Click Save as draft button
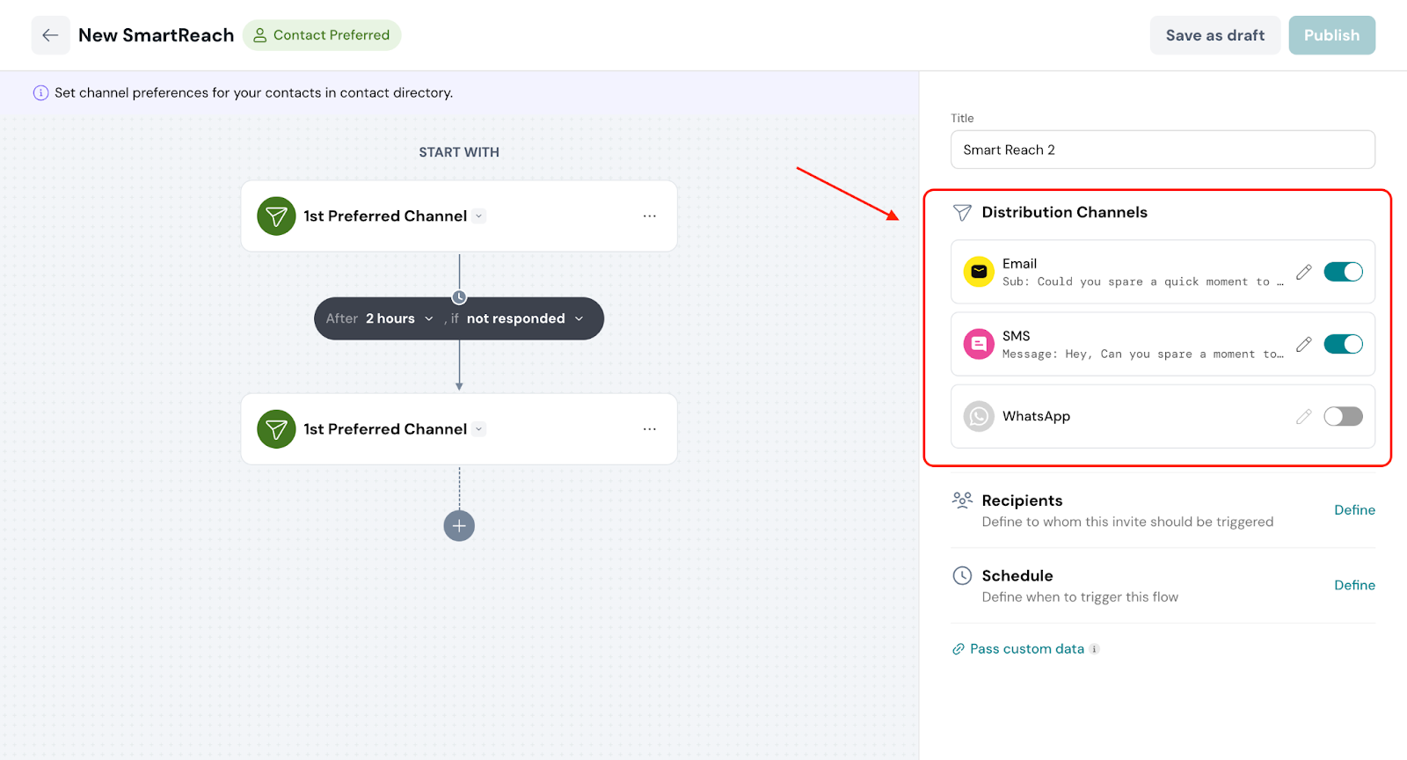Viewport: 1407px width, 760px height. (1214, 35)
